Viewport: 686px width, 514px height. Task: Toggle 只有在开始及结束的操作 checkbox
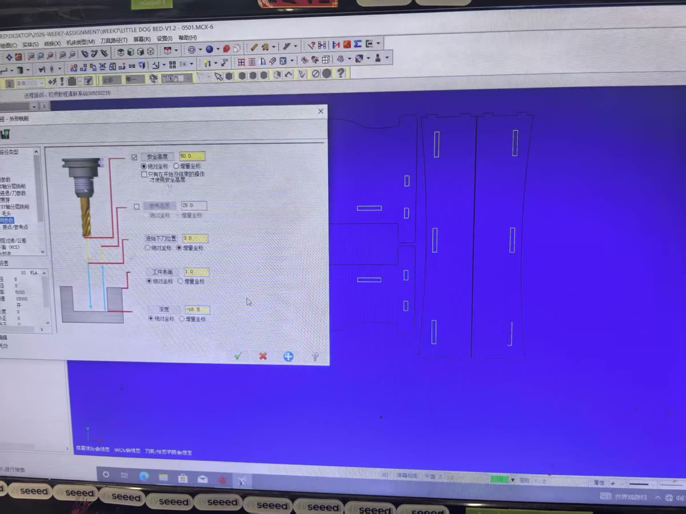[144, 174]
